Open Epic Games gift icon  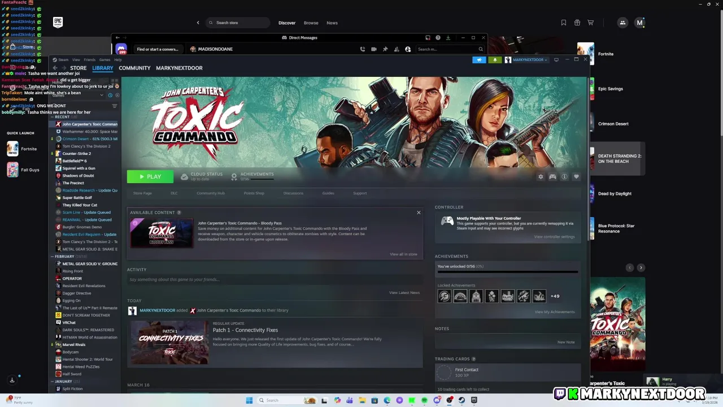[577, 23]
